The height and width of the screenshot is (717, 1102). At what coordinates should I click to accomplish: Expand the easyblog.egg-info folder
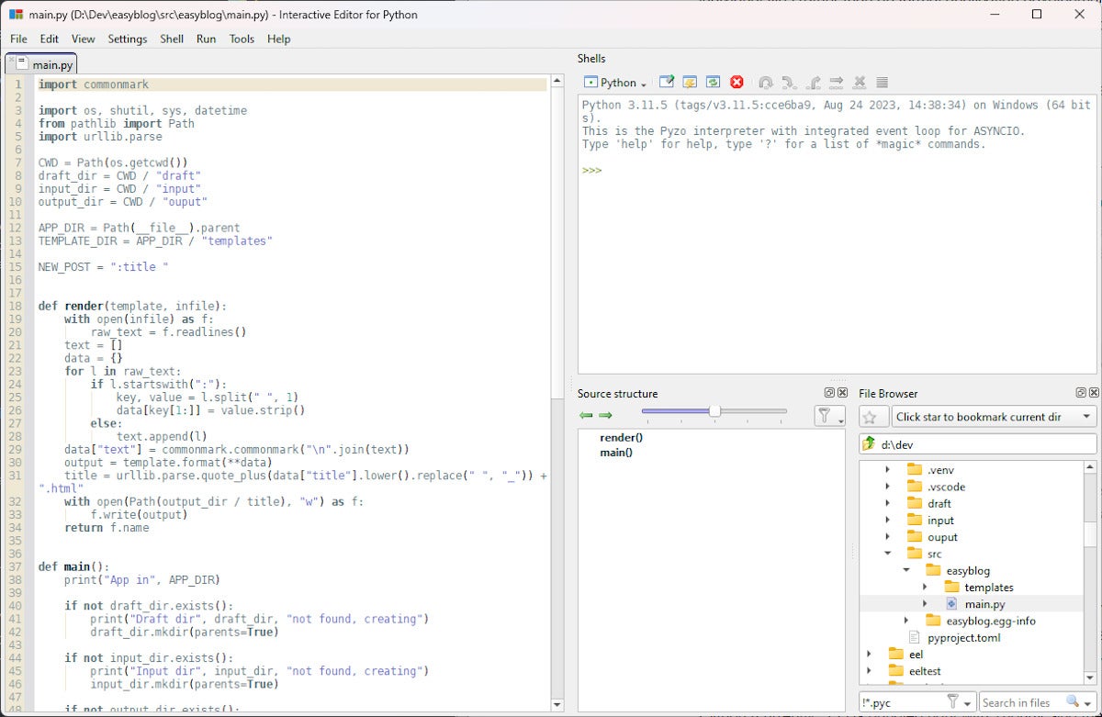tap(906, 621)
